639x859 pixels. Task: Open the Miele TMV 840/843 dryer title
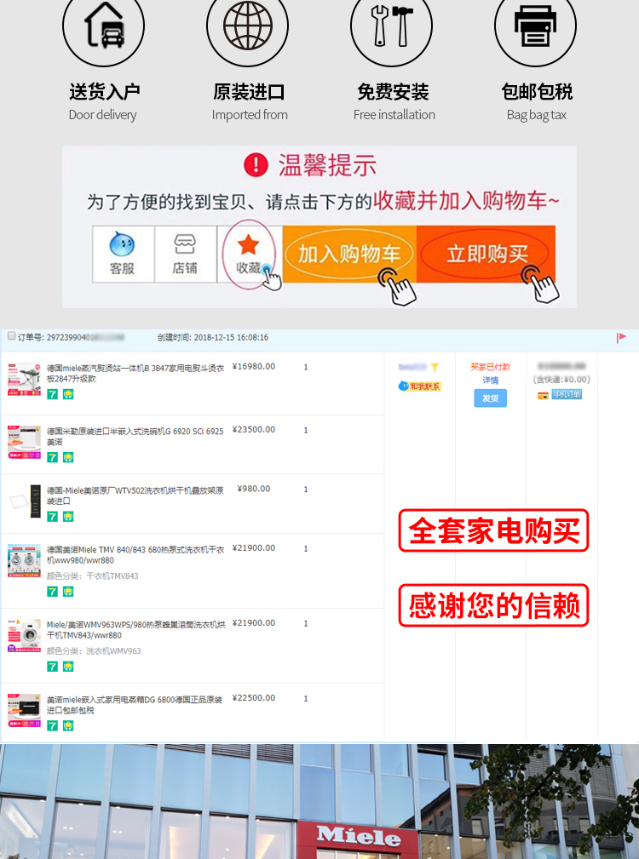pyautogui.click(x=135, y=554)
